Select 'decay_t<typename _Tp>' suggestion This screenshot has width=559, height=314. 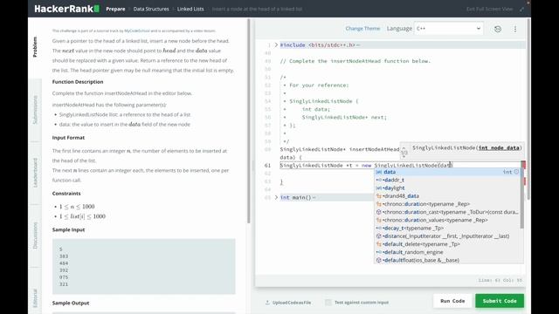447,228
